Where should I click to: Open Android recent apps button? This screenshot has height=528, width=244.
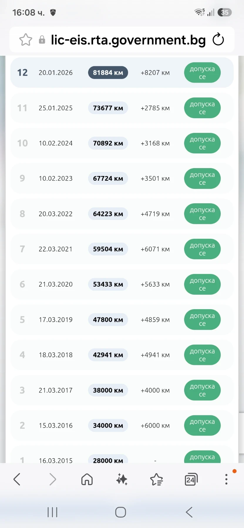(53, 512)
